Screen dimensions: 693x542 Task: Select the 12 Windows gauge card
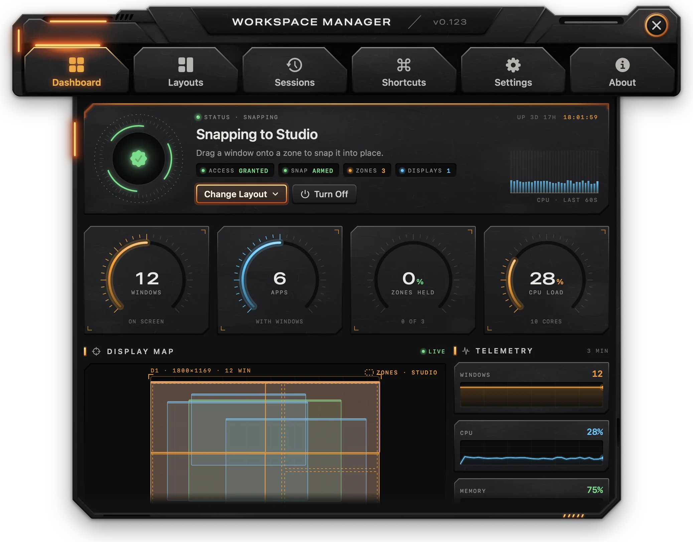pos(146,280)
